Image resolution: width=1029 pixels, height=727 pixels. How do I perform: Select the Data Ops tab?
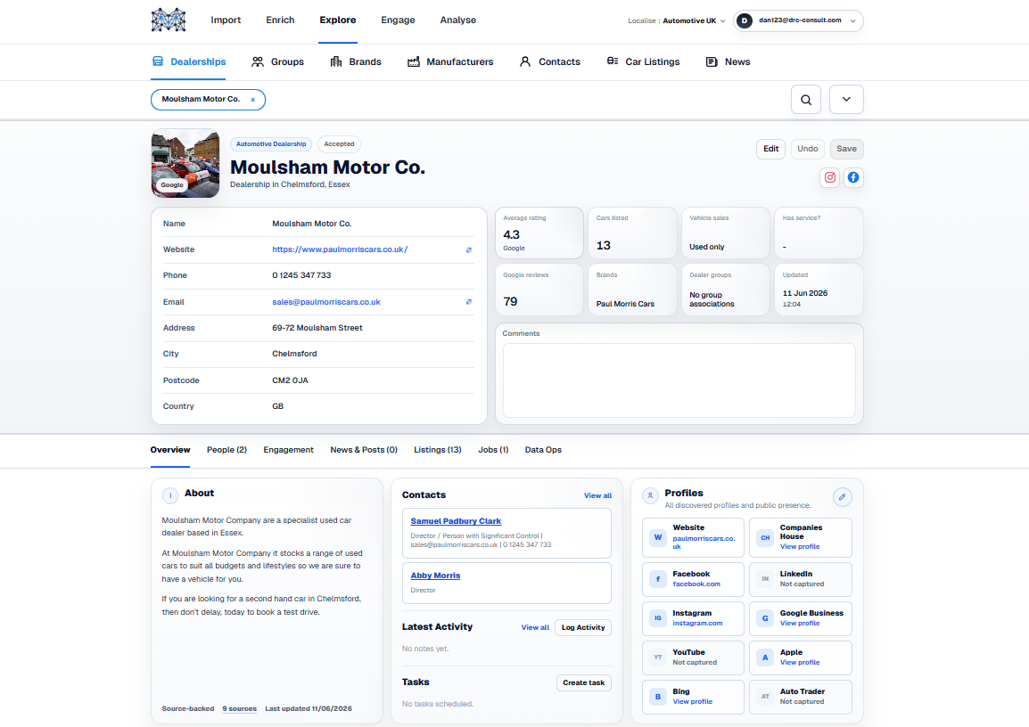tap(543, 450)
